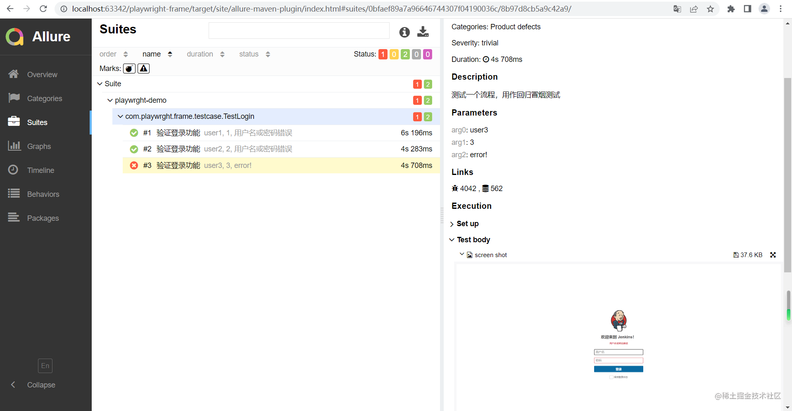The width and height of the screenshot is (792, 411).
Task: Toggle the skipped status filter in gray
Action: pyautogui.click(x=416, y=54)
